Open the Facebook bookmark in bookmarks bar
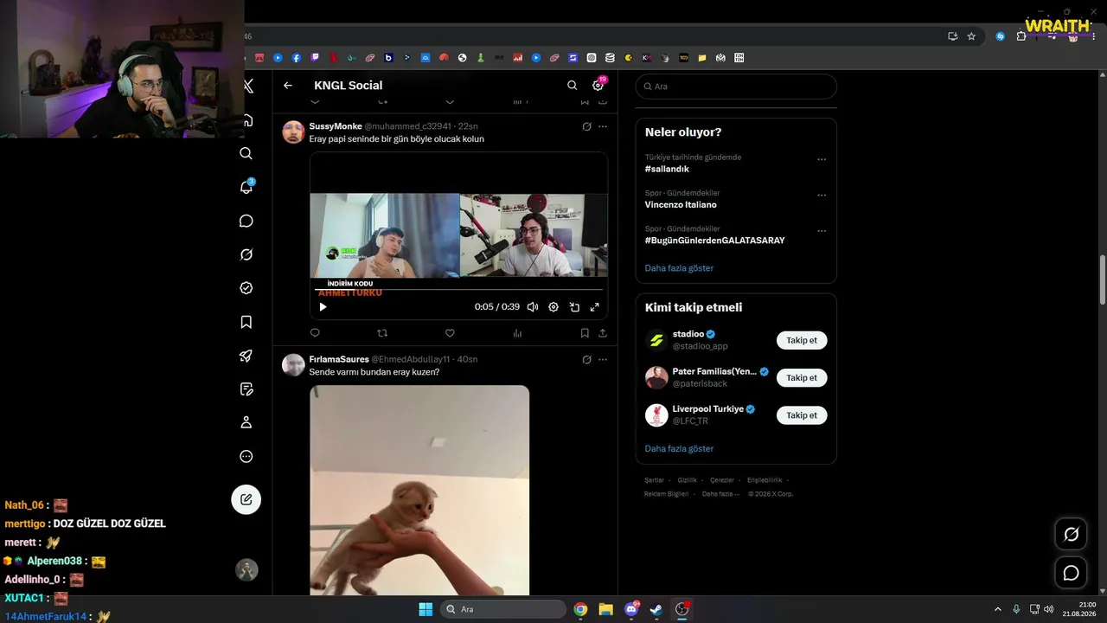Image resolution: width=1107 pixels, height=623 pixels. tap(297, 58)
